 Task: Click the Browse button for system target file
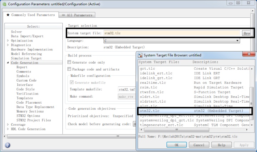point(247,33)
